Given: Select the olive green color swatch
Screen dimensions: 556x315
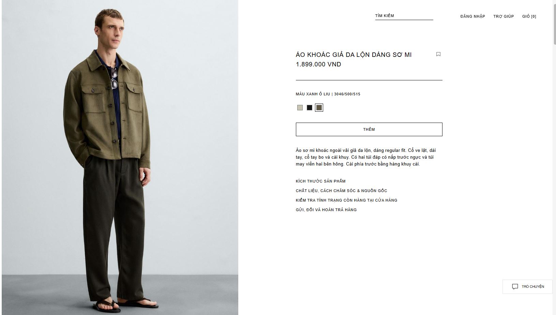Looking at the screenshot, I should [x=319, y=108].
